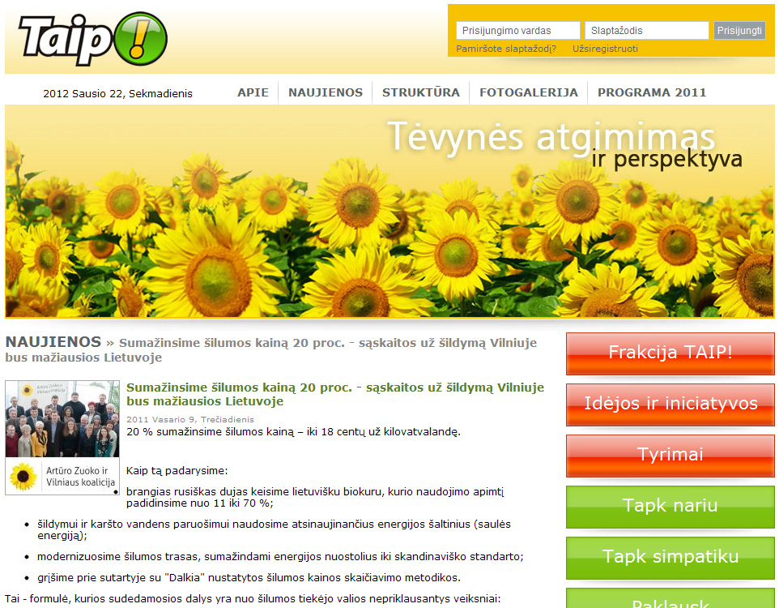Open the green article title link
The image size is (779, 608).
tap(334, 394)
